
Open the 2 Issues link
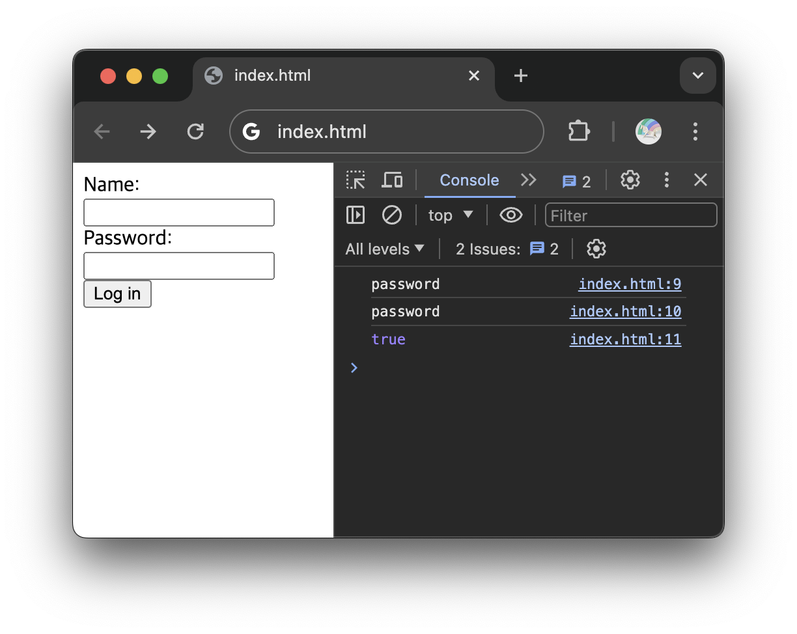tap(507, 249)
